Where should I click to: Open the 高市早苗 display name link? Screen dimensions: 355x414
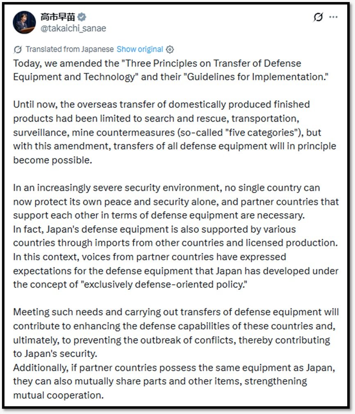[x=59, y=18]
